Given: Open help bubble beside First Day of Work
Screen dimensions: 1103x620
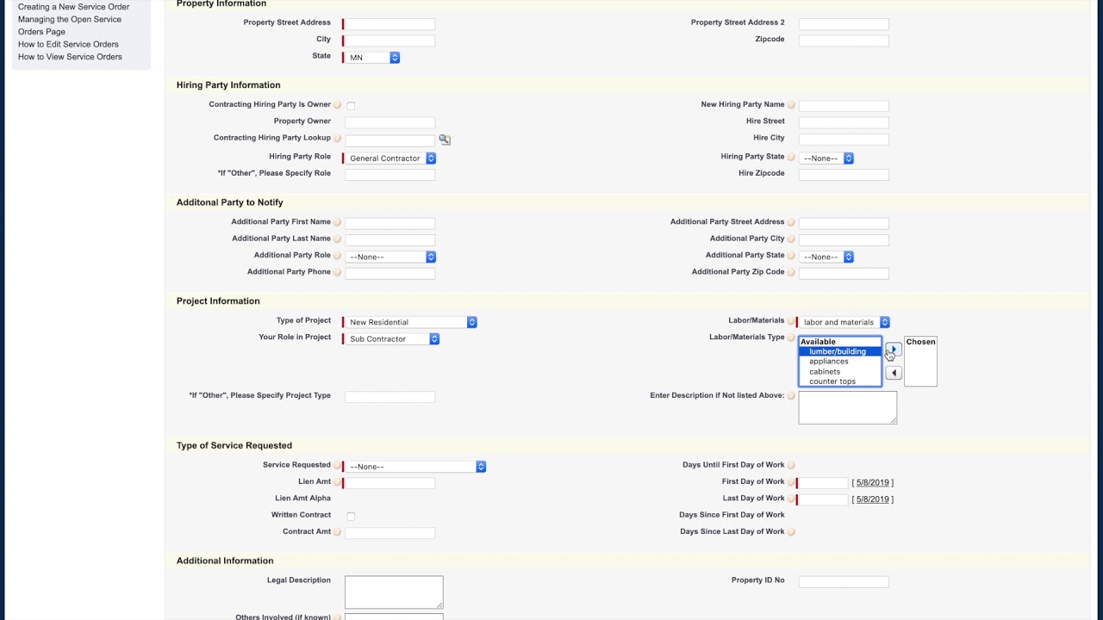Looking at the screenshot, I should [791, 482].
